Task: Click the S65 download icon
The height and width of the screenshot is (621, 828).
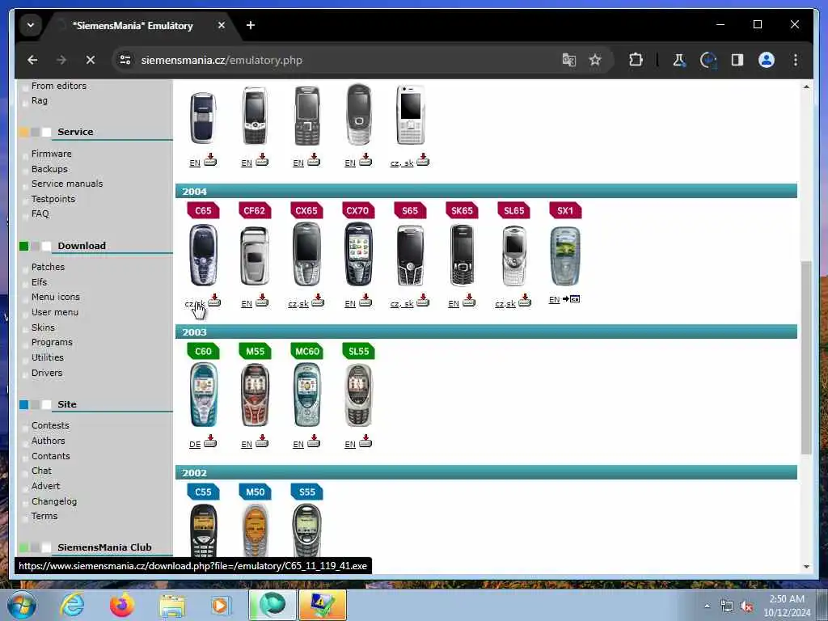Action: [422, 301]
